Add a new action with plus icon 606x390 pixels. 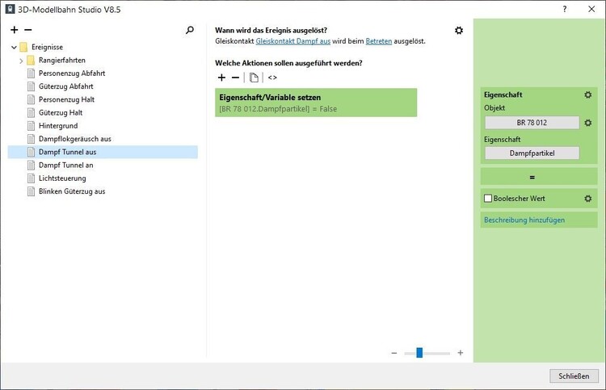click(x=222, y=78)
